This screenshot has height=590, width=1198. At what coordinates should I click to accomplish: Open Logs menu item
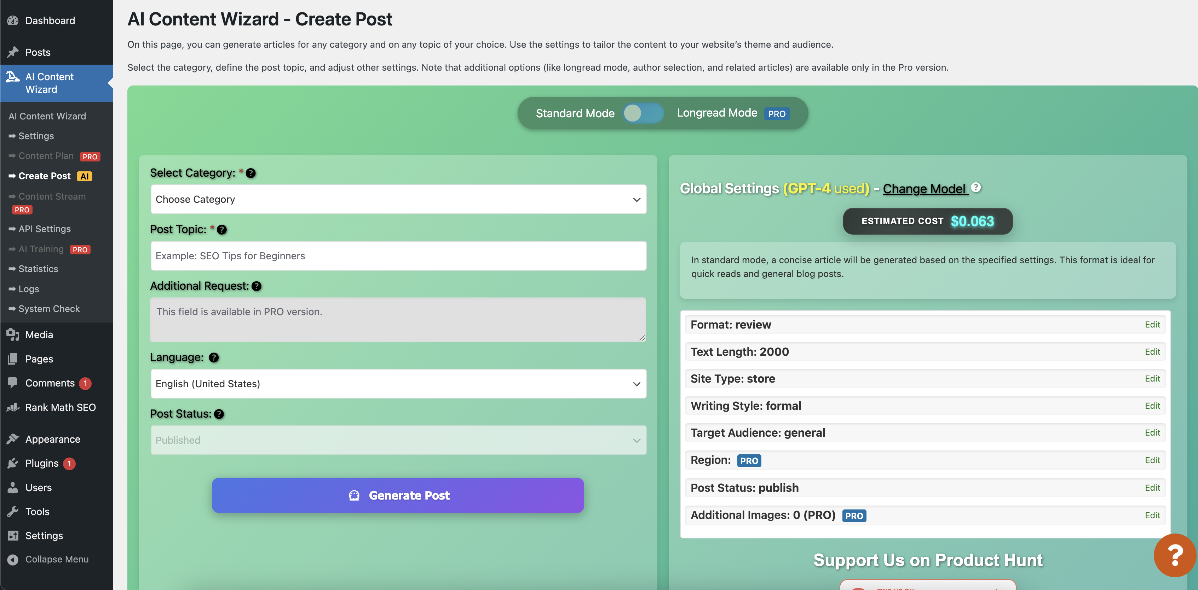pos(24,289)
